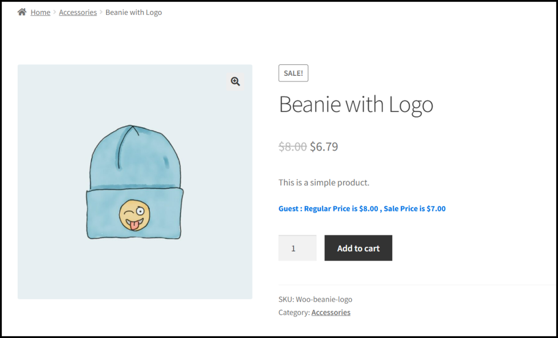This screenshot has width=558, height=338.
Task: Select the Beanie with Logo product title
Action: point(356,104)
